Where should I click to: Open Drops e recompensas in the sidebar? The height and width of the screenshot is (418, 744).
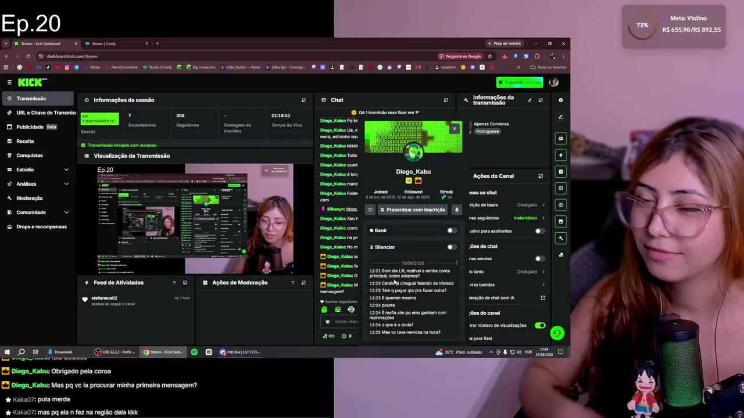[37, 226]
